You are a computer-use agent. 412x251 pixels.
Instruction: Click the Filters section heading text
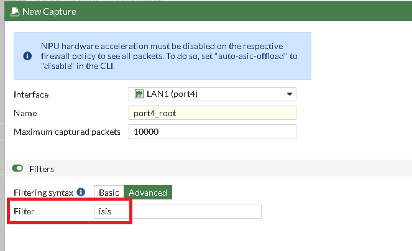42,169
